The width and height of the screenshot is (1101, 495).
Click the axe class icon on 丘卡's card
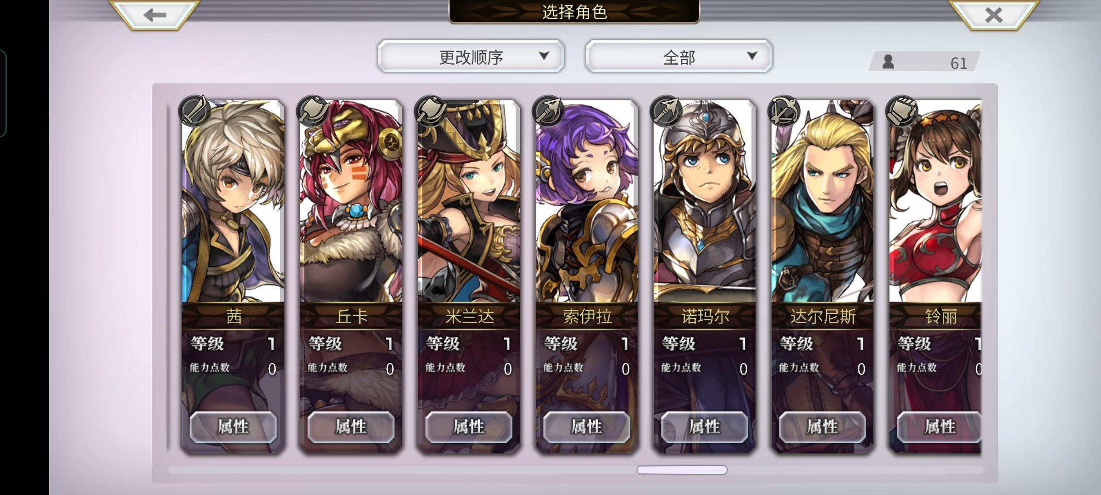point(313,111)
